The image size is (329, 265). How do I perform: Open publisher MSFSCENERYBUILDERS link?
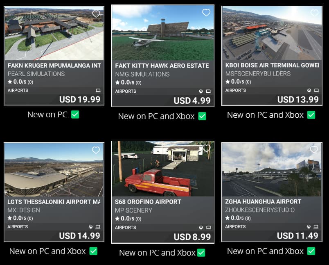click(x=258, y=73)
